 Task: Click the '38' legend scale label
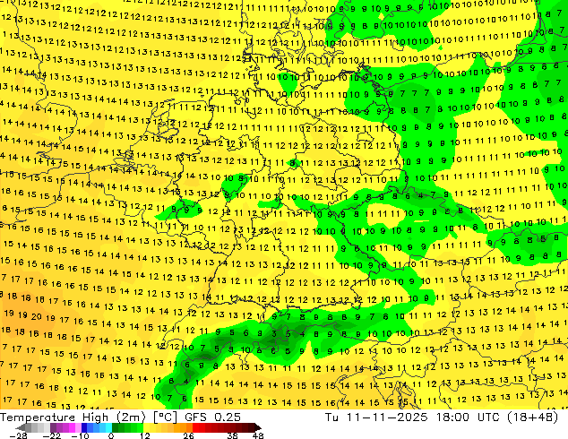tap(233, 435)
